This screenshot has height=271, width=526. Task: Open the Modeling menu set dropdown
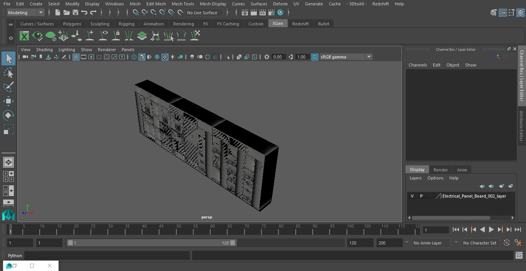click(x=25, y=13)
